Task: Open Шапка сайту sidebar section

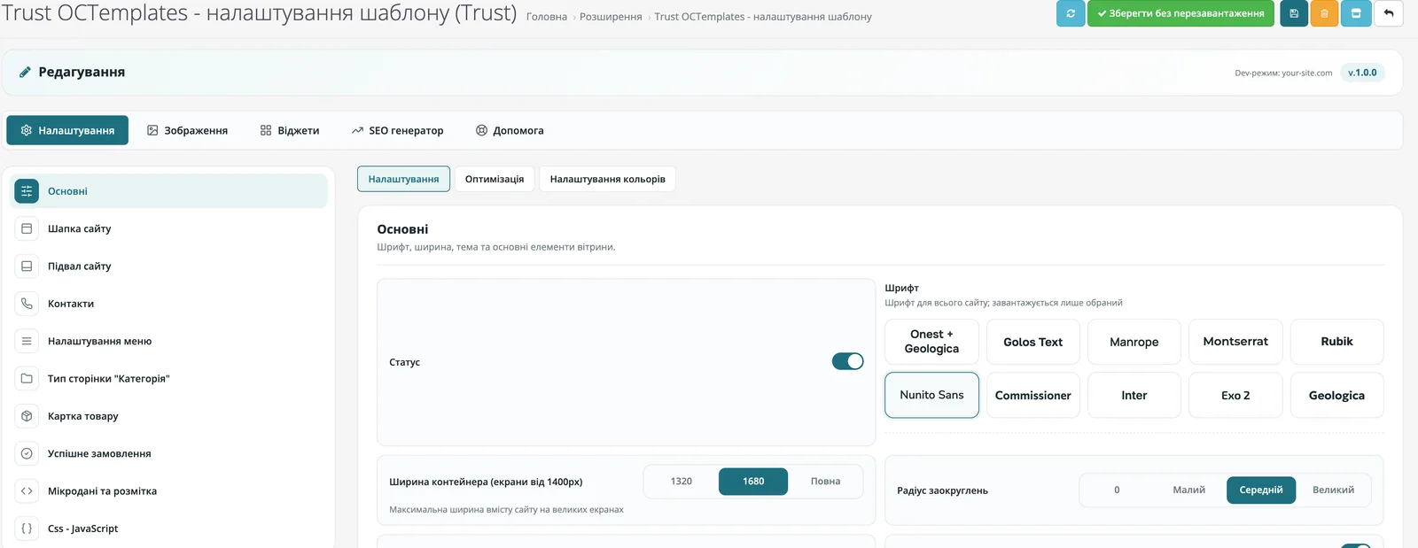Action: click(168, 228)
